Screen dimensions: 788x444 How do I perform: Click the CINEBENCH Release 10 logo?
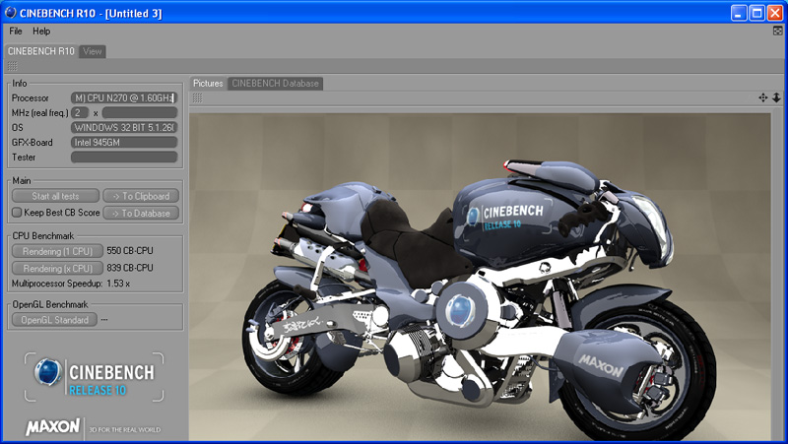click(x=94, y=377)
